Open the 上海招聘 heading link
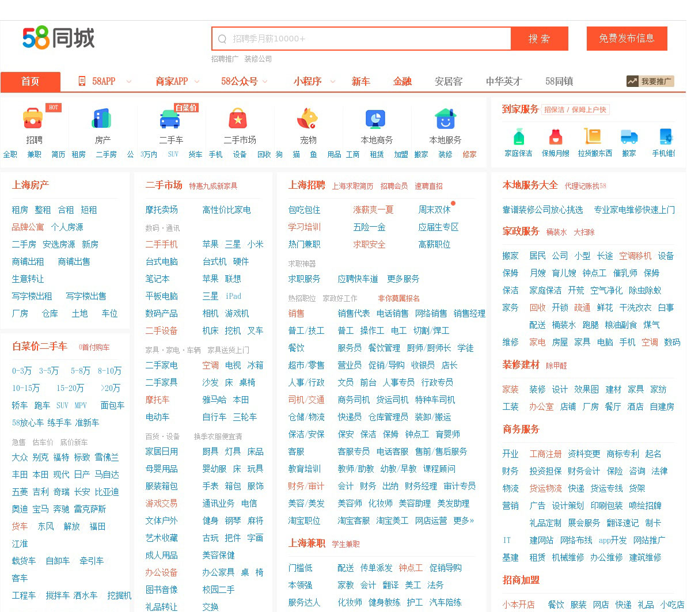The height and width of the screenshot is (612, 691). coord(306,185)
